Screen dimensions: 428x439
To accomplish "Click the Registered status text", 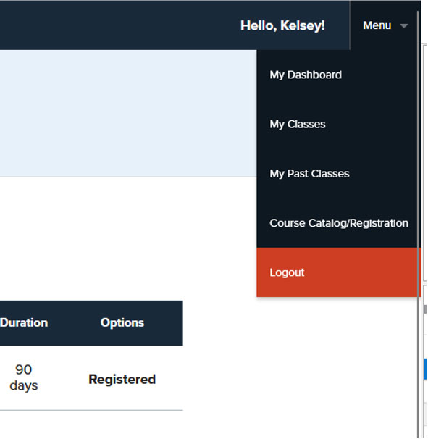I will click(122, 380).
